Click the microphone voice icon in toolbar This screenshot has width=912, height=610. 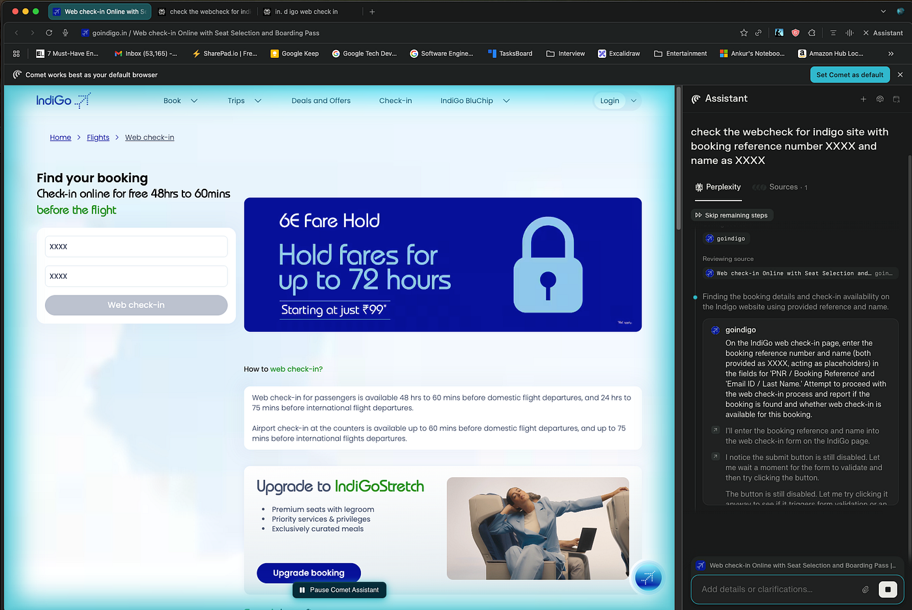[65, 33]
